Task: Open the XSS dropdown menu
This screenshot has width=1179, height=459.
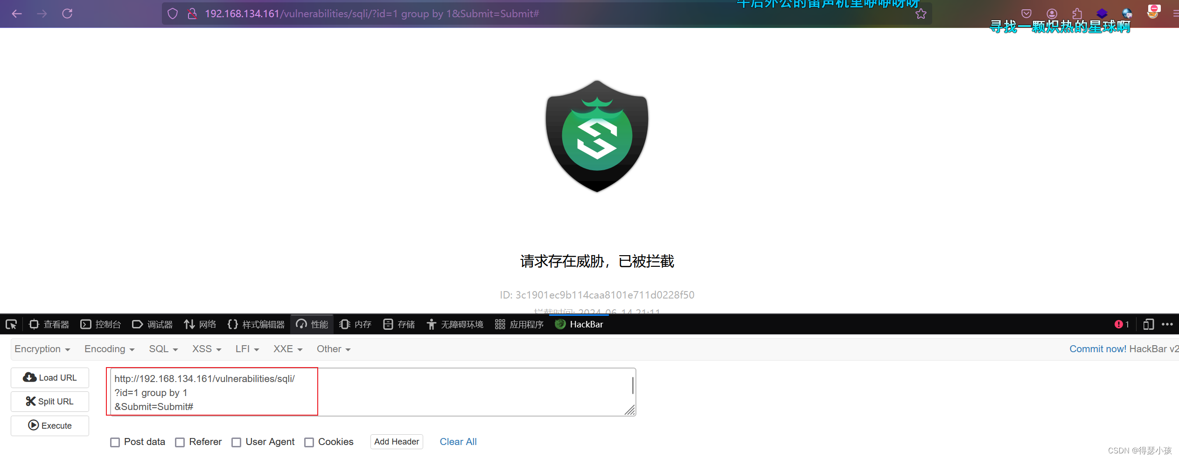Action: click(x=207, y=349)
